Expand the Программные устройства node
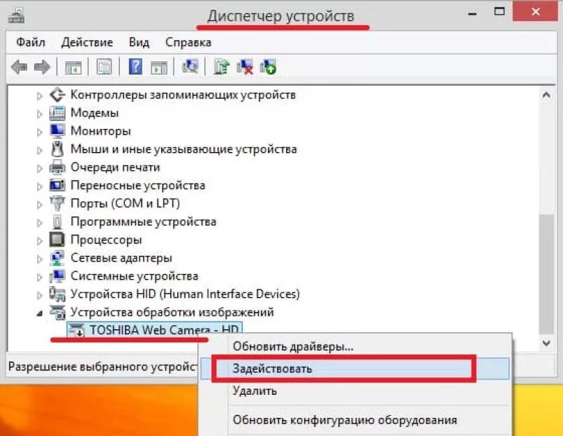Viewport: 563px width, 436px height. click(40, 223)
